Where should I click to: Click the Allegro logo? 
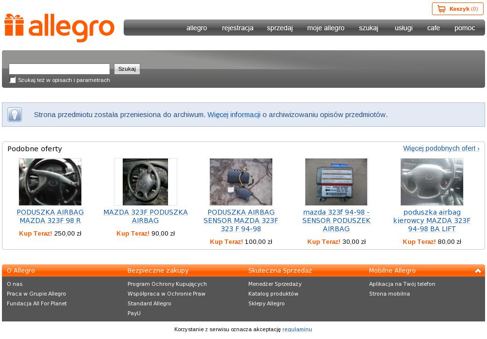(59, 27)
